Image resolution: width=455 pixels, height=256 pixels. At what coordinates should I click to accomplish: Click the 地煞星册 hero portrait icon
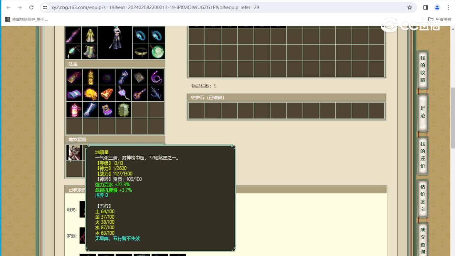(x=74, y=153)
